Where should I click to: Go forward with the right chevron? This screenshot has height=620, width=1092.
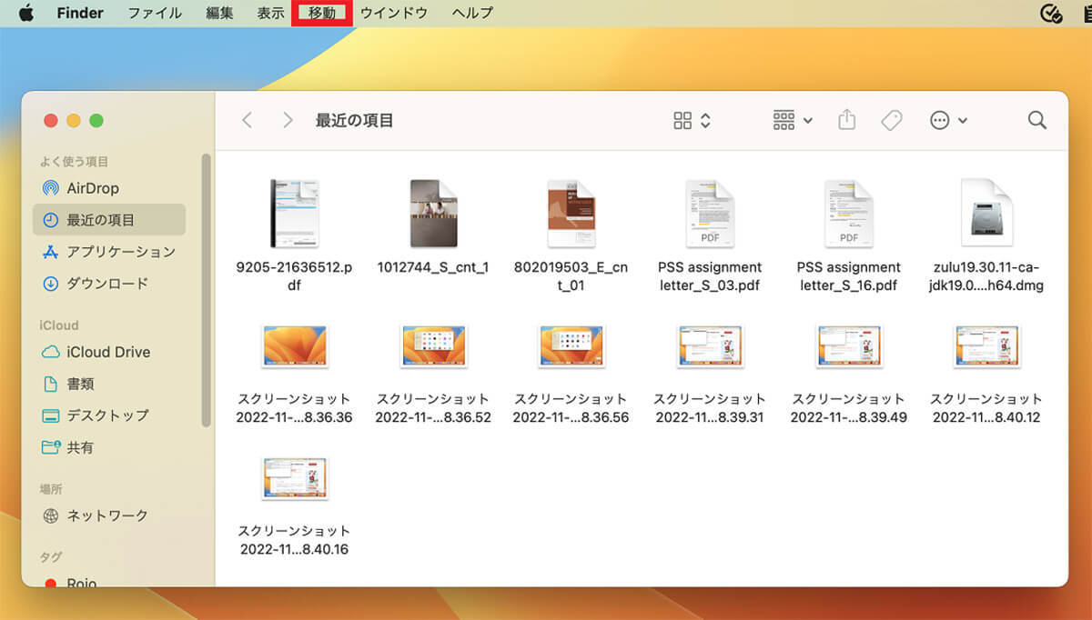pyautogui.click(x=288, y=120)
